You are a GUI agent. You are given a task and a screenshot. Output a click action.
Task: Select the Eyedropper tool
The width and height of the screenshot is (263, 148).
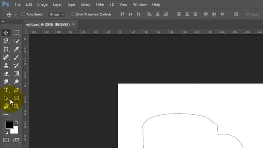pyautogui.click(x=16, y=49)
